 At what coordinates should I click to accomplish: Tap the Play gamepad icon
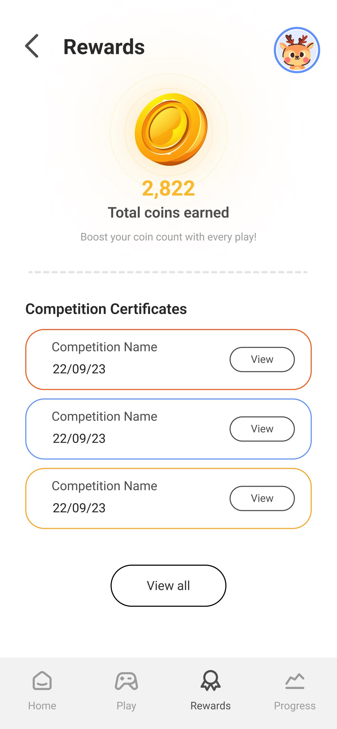click(126, 681)
